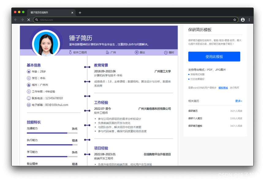Click the 3355人阅读 read count

[x=236, y=118]
